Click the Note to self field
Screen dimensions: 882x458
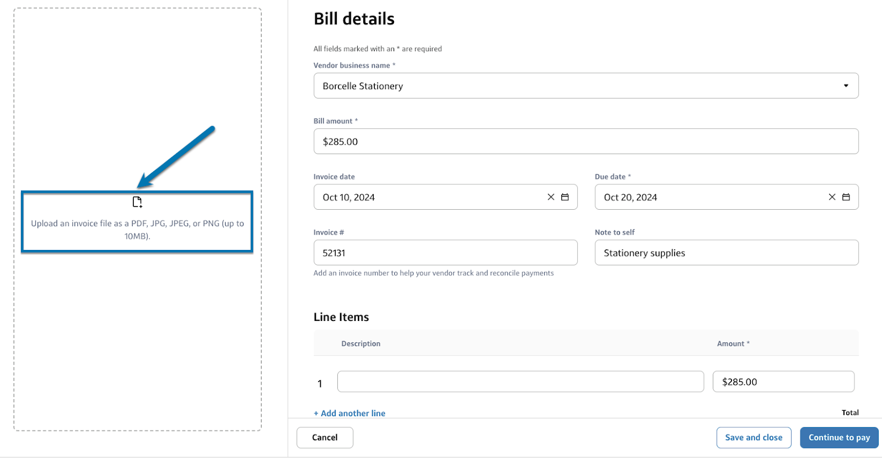pos(726,253)
